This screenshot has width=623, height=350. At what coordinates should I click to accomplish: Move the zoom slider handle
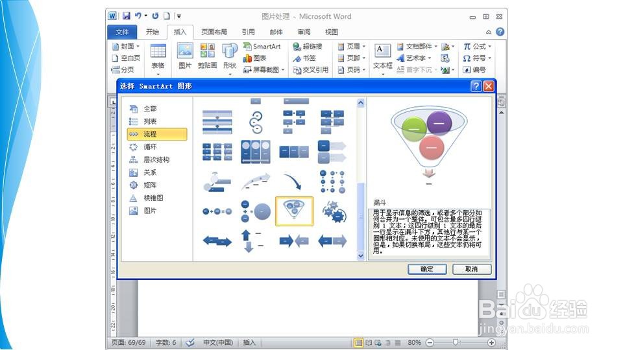pyautogui.click(x=456, y=342)
